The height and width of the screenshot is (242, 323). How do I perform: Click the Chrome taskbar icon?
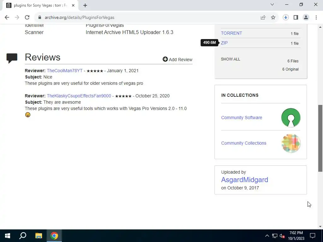54,236
